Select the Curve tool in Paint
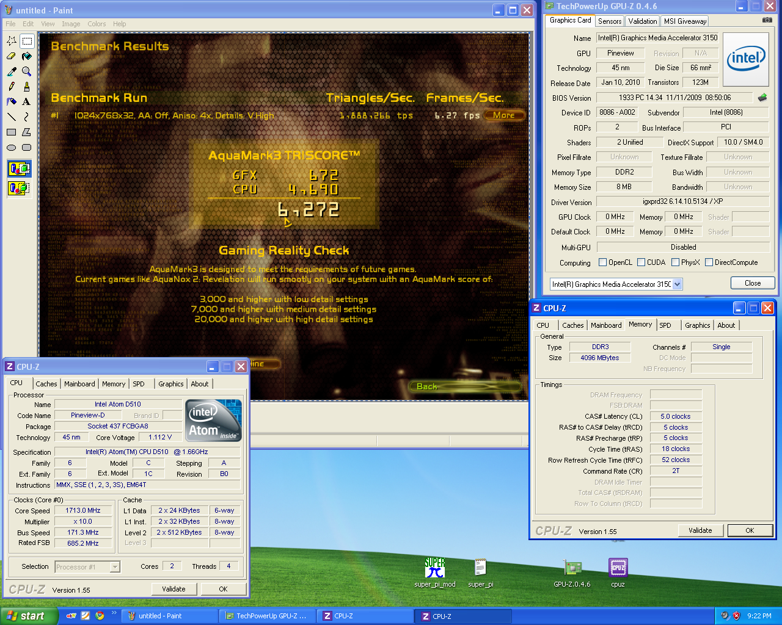This screenshot has width=782, height=625. pyautogui.click(x=26, y=117)
